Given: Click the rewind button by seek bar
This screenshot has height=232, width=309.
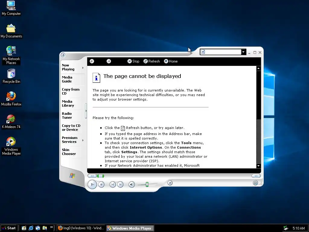Looking at the screenshot, I should (92, 176).
